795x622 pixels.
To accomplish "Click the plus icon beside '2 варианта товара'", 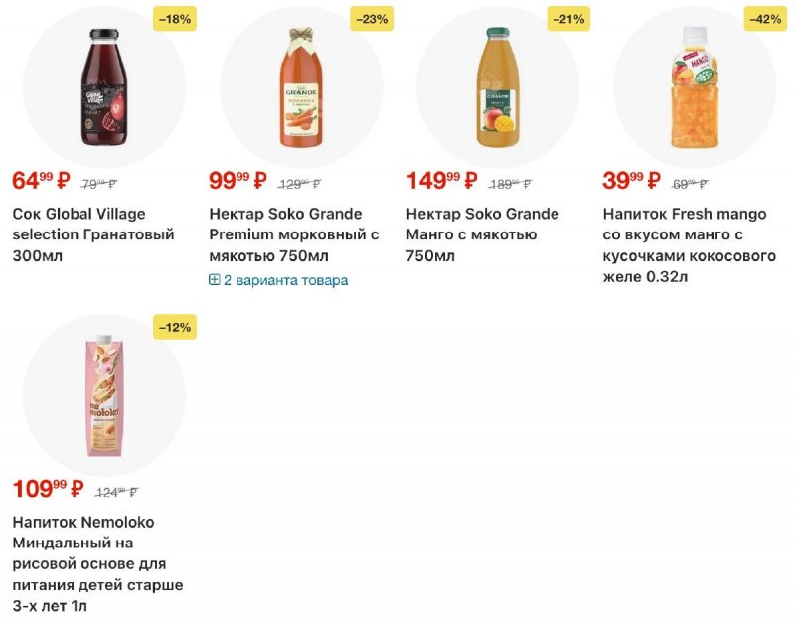I will point(215,280).
